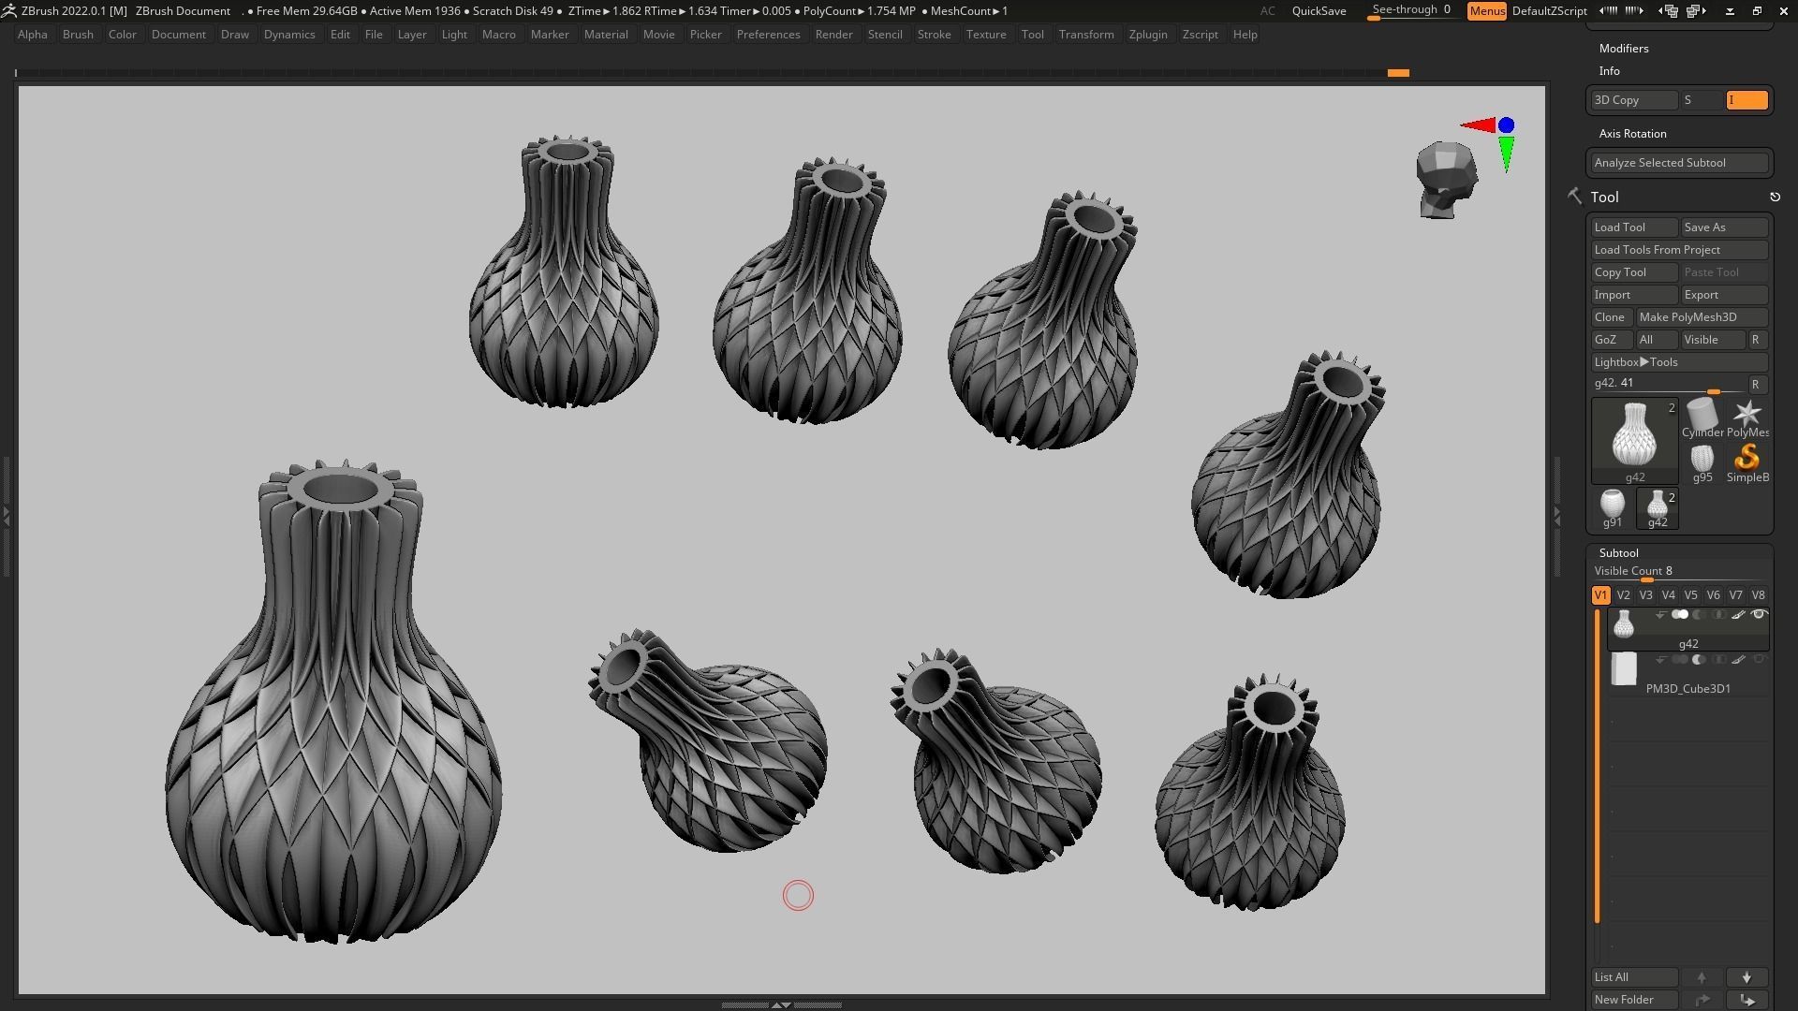
Task: Click the Tool palette restore icon
Action: pyautogui.click(x=1775, y=197)
